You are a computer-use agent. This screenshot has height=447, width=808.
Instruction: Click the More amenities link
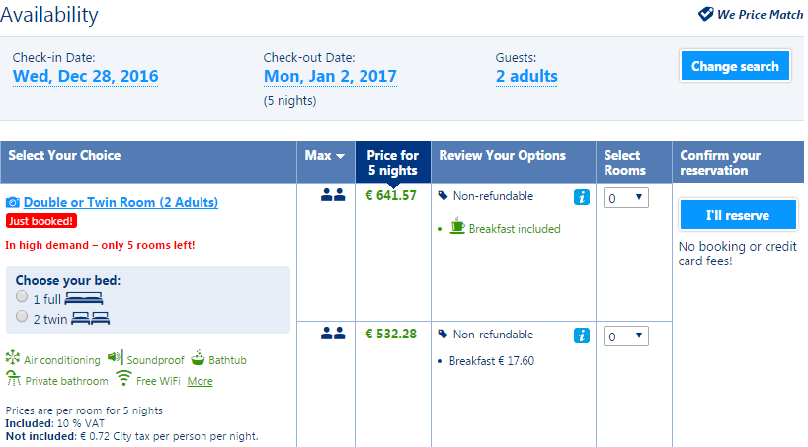pos(200,381)
